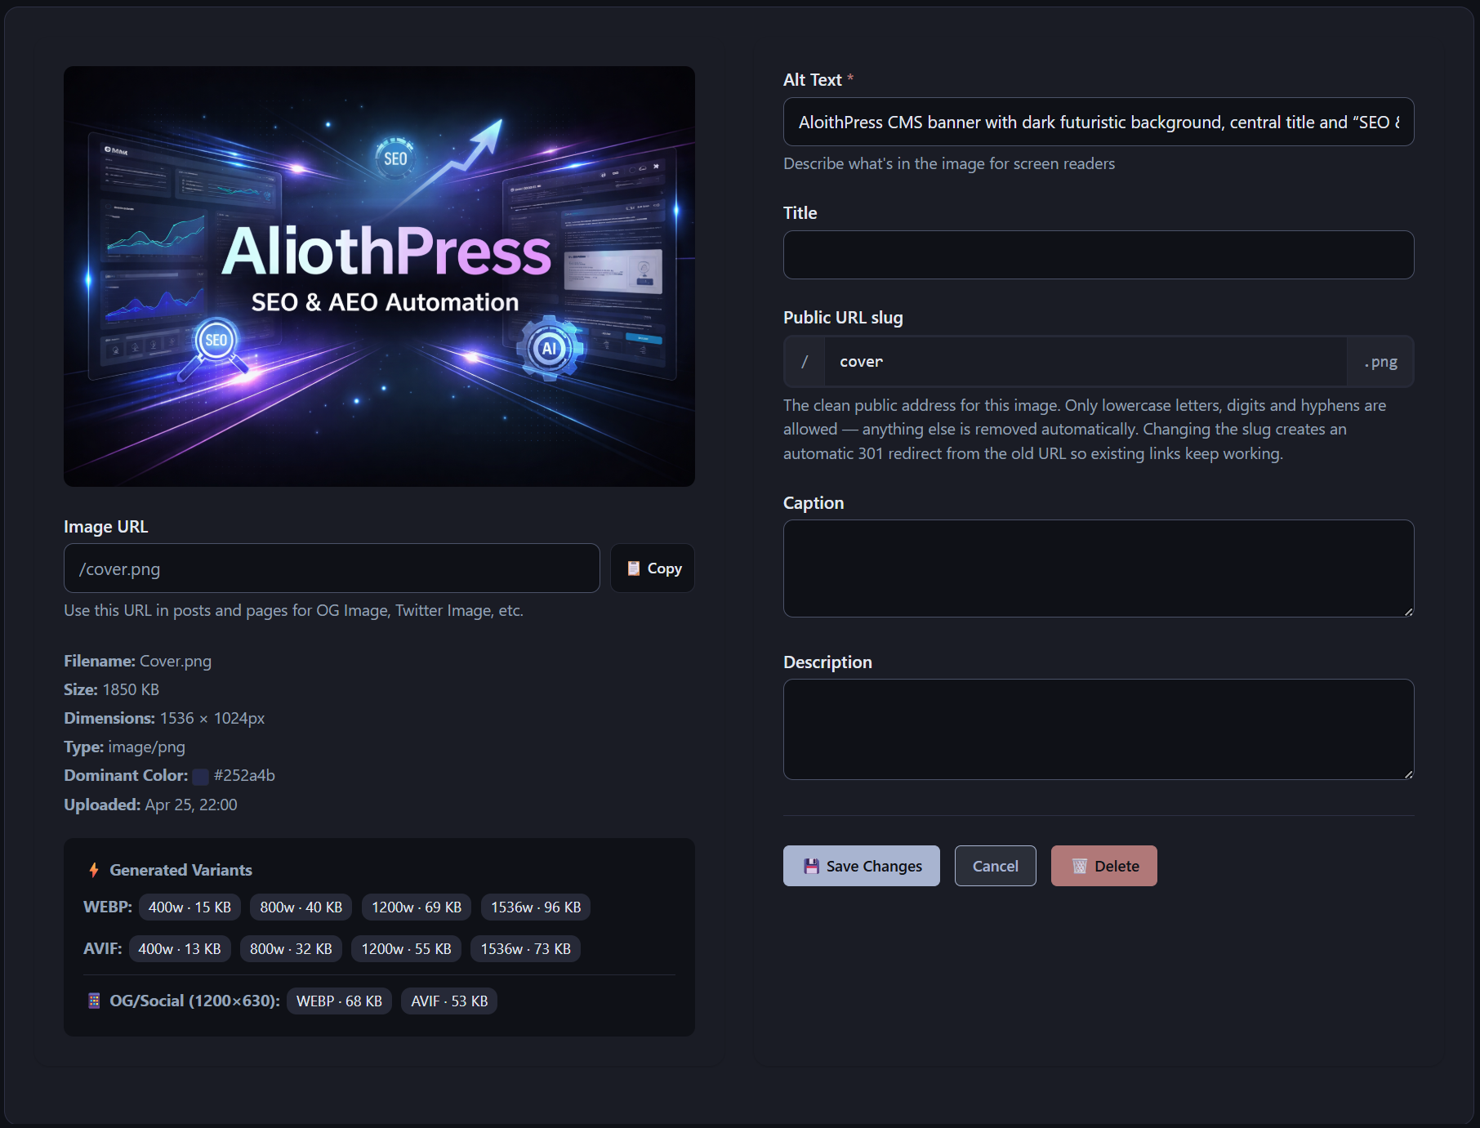Click the Caption textarea resize handle

1408,611
